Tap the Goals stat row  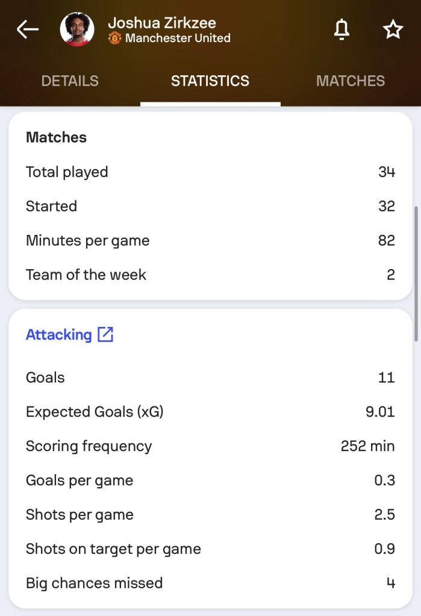click(x=210, y=378)
